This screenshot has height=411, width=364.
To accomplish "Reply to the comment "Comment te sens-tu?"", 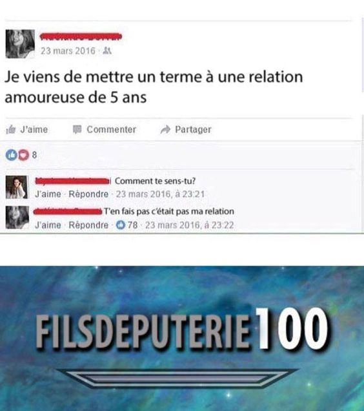I will click(88, 195).
